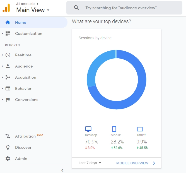The height and width of the screenshot is (173, 186).
Task: Click the REPORTS section label
Action: tap(12, 45)
